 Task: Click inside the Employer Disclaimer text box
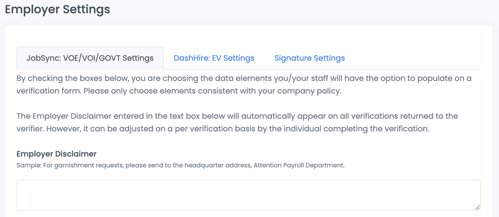click(248, 195)
